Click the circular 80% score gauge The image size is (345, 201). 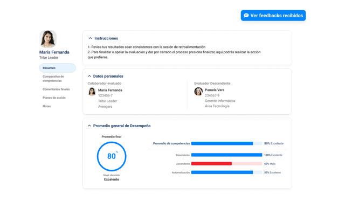(x=112, y=156)
